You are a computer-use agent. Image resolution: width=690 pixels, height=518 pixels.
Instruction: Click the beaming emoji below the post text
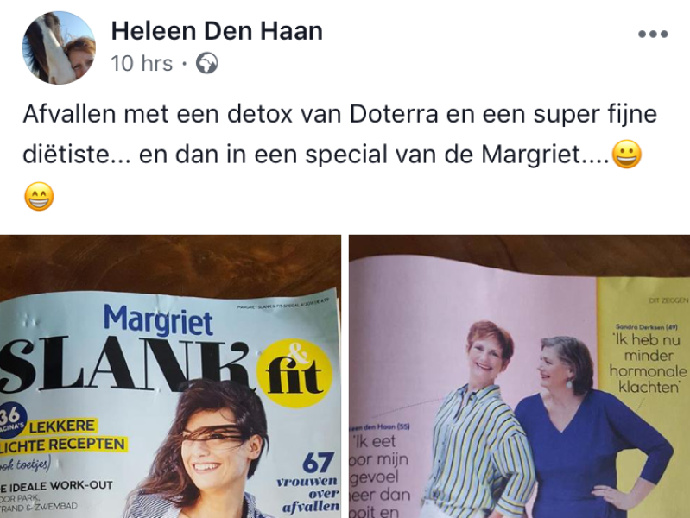tap(39, 196)
